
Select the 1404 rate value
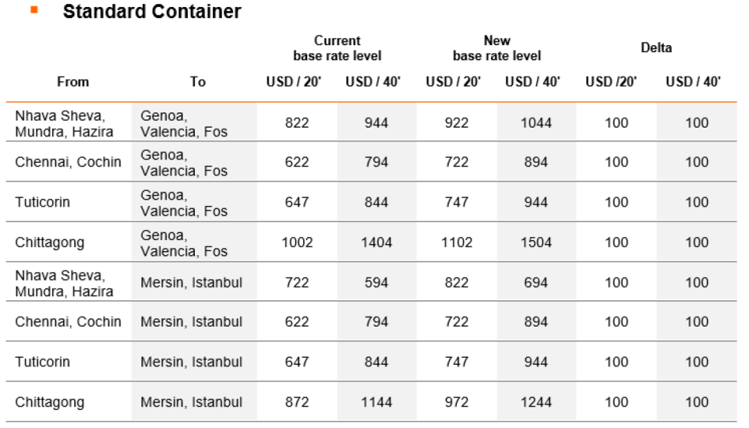point(377,242)
